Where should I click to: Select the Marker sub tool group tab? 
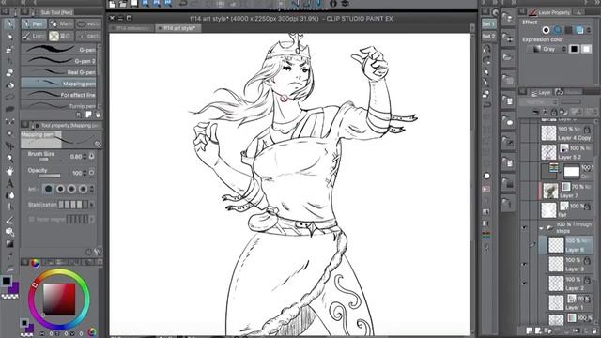click(x=61, y=23)
